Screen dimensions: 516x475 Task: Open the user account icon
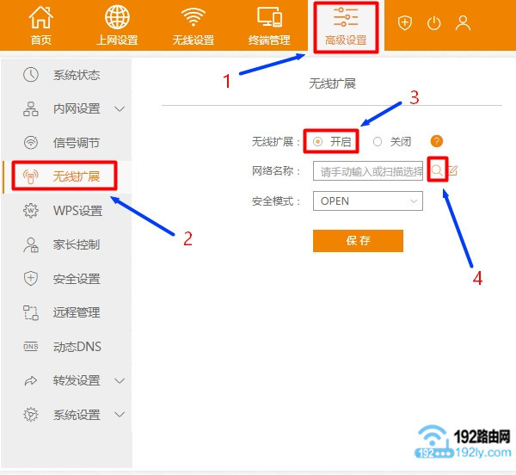(463, 23)
